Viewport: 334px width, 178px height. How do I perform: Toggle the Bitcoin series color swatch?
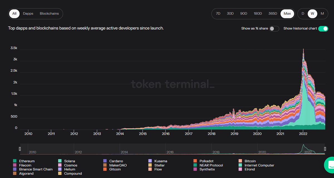coord(240,161)
